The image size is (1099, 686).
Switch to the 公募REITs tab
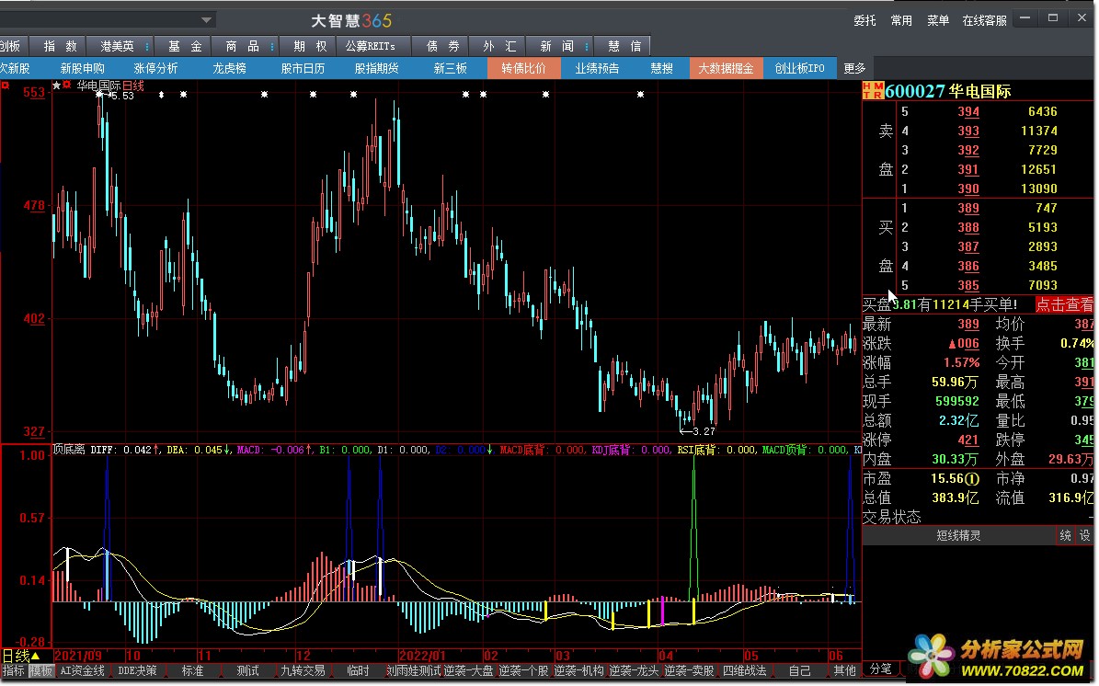pyautogui.click(x=370, y=46)
